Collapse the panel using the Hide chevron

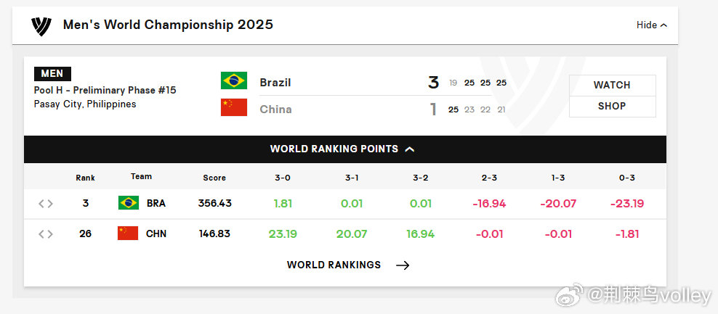[652, 25]
